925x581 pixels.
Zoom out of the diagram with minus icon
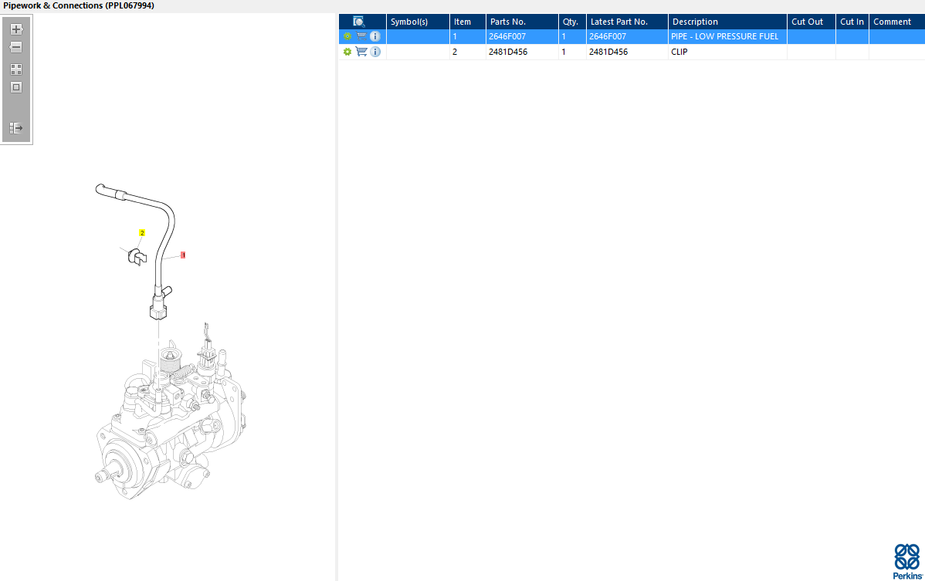click(16, 47)
